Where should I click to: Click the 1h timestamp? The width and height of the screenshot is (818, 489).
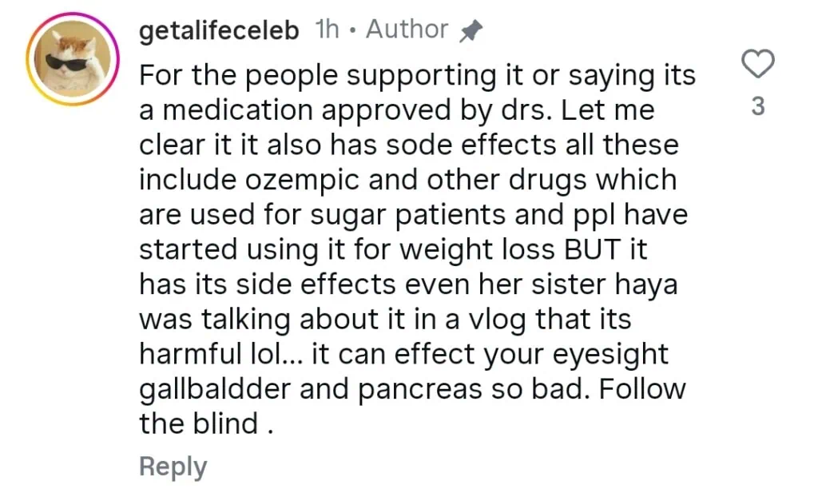[x=328, y=30]
